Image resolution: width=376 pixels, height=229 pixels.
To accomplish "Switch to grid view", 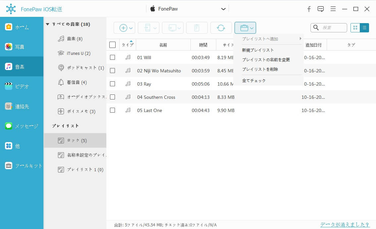I will pyautogui.click(x=355, y=28).
